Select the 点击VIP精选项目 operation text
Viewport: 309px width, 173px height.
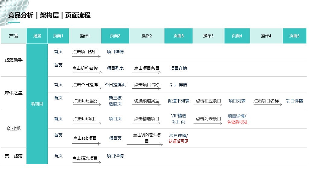pyautogui.click(x=147, y=138)
